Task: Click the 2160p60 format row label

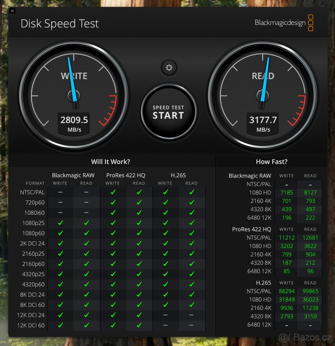Action: [x=33, y=264]
